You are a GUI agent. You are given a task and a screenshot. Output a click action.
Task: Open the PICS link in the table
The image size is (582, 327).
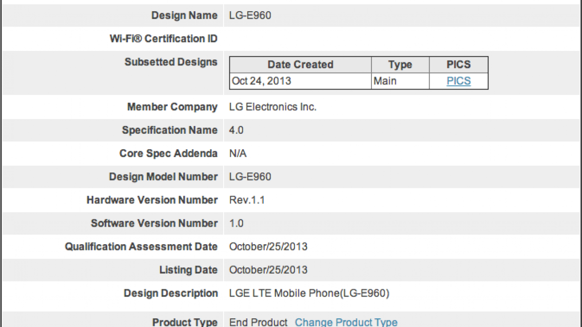pyautogui.click(x=458, y=81)
